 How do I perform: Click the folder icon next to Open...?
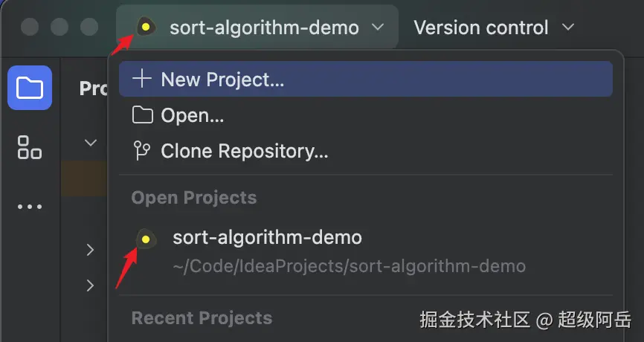point(141,115)
